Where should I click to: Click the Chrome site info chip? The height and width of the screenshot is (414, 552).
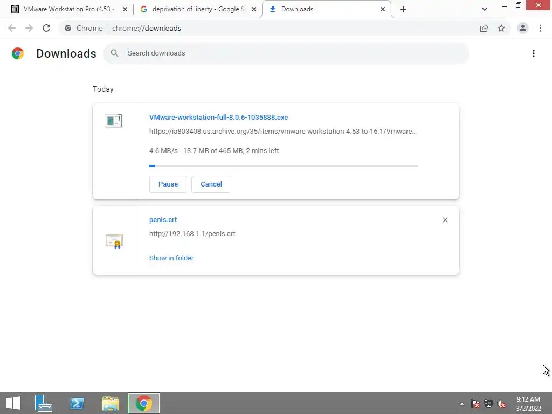click(84, 28)
